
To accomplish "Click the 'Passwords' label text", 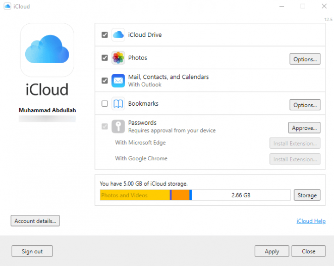I will [142, 123].
